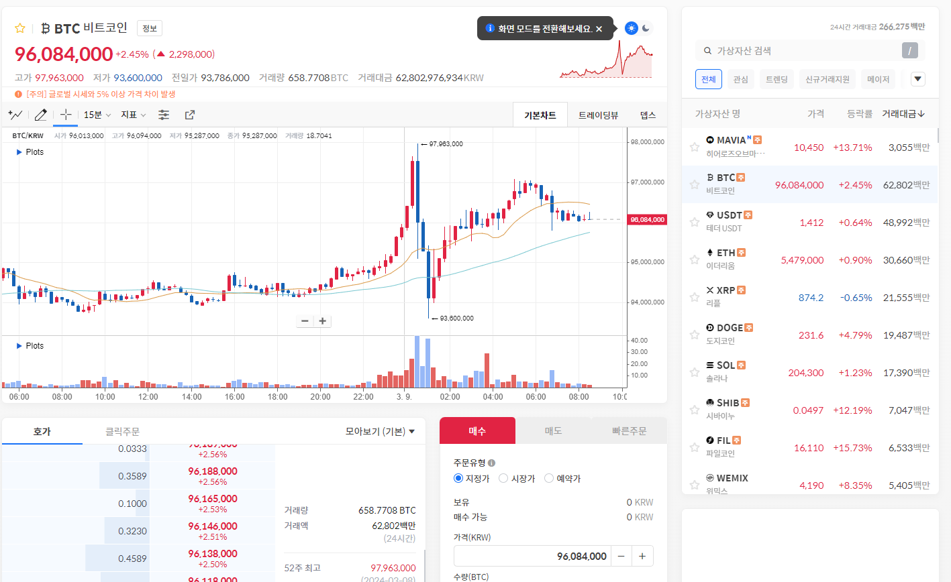
Task: Favorite BTC row star in asset list
Action: 695,184
